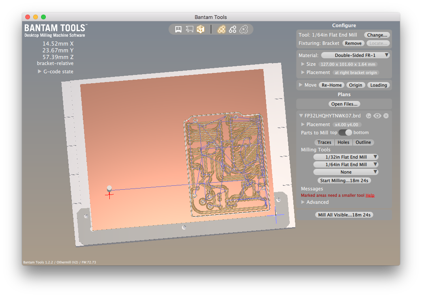
Task: Click Open Files... to load a plan
Action: coord(344,104)
